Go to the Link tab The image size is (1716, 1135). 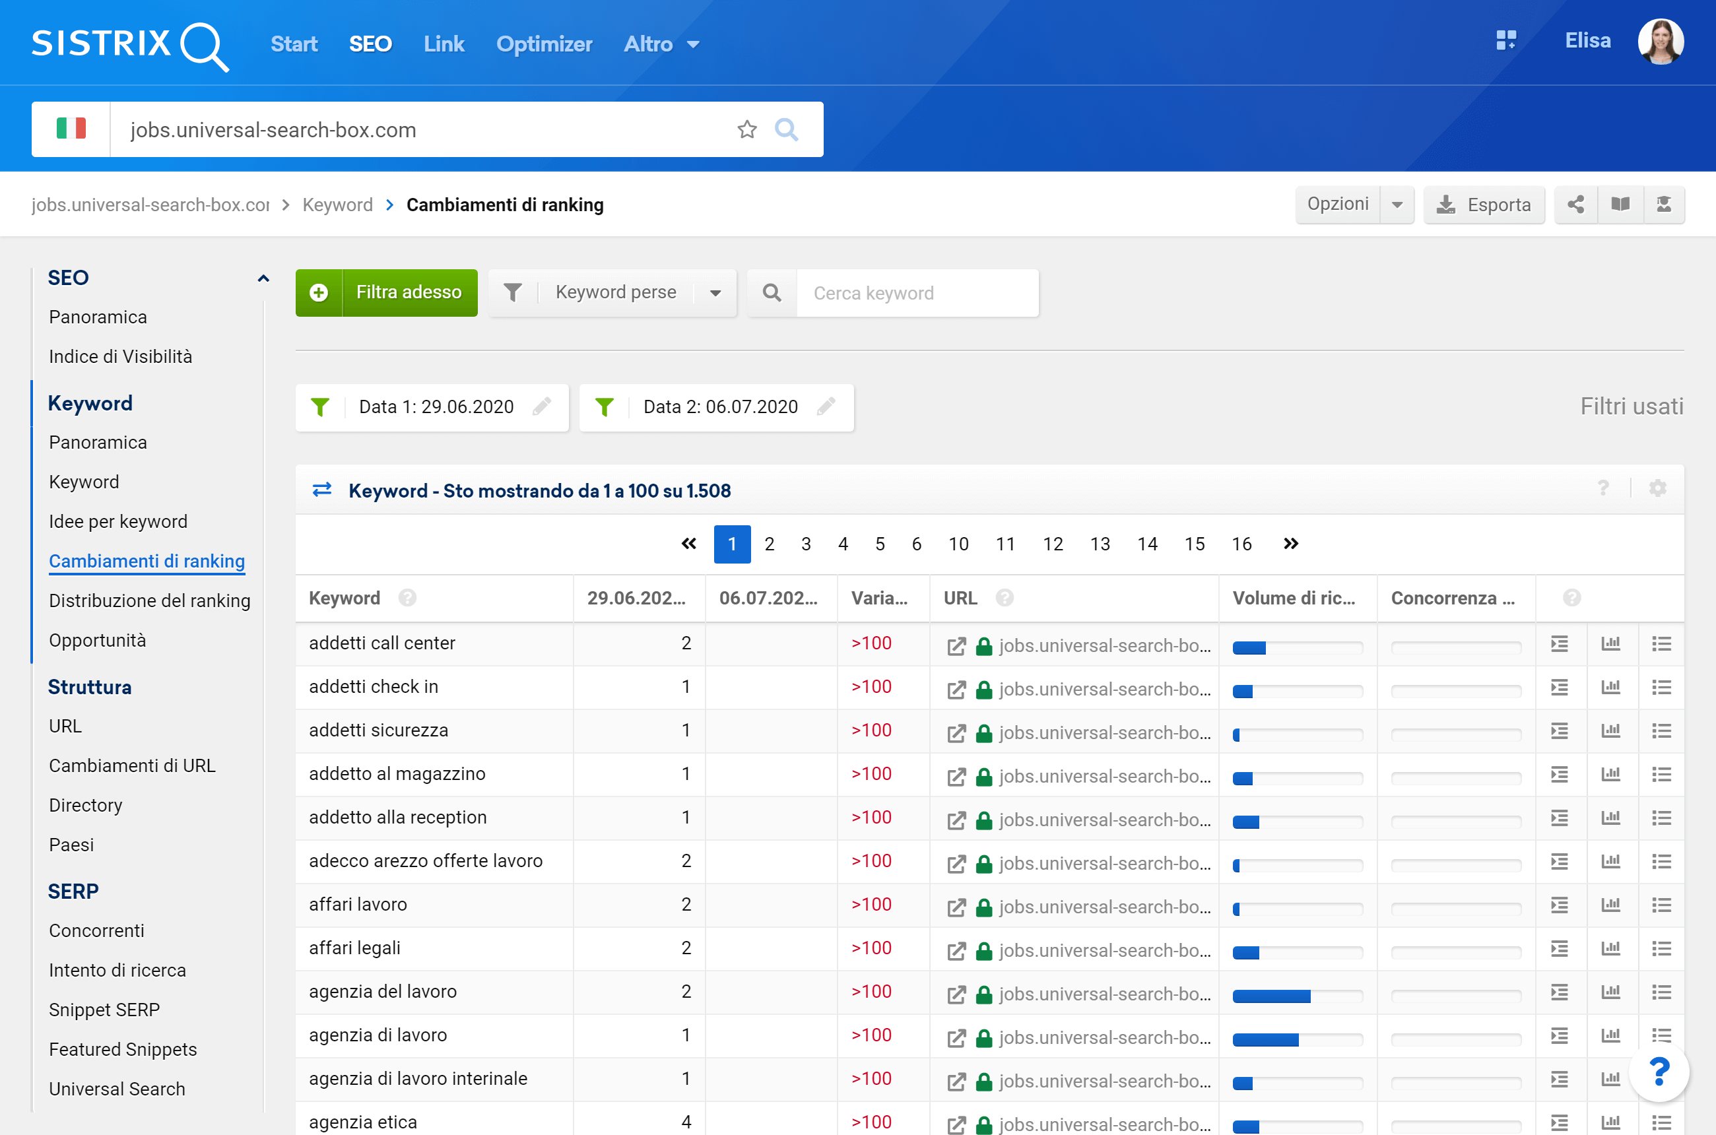coord(444,44)
